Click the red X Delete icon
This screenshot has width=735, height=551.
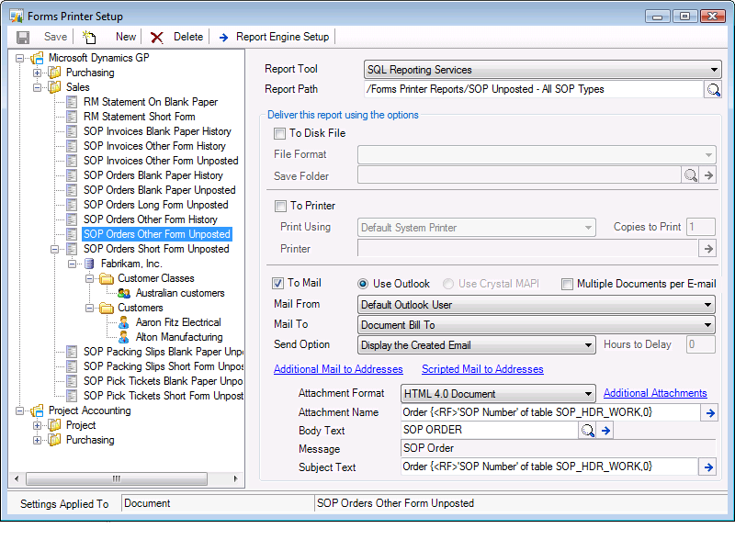(x=157, y=37)
